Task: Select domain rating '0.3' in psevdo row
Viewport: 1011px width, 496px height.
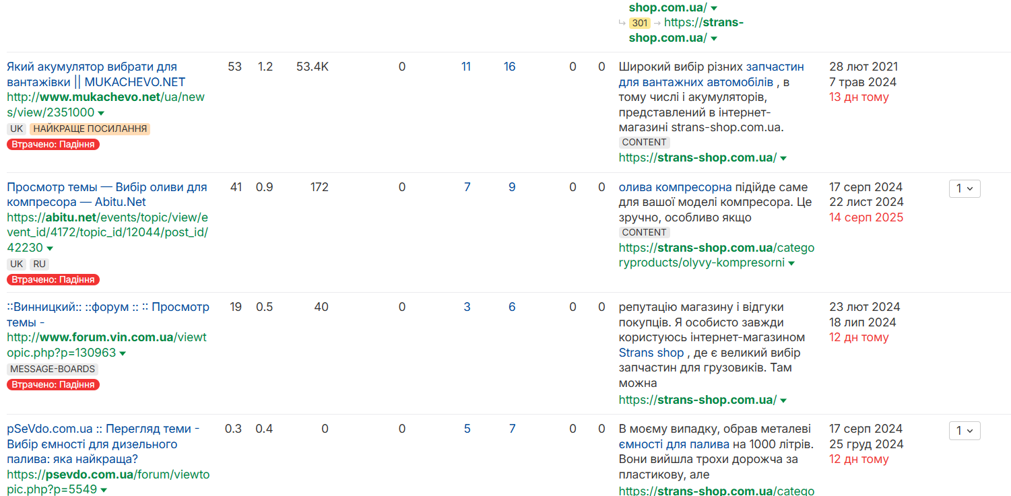Action: click(x=233, y=429)
